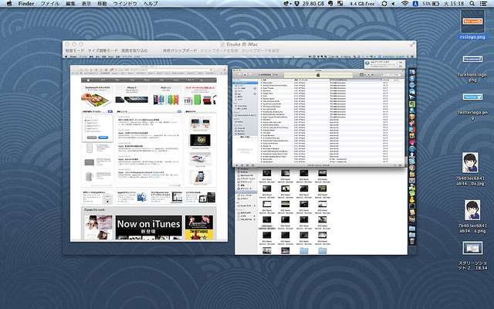Viewport: 494px width, 309px height.
Task: Click the 29.80 GB disk status text
Action: tap(313, 3)
